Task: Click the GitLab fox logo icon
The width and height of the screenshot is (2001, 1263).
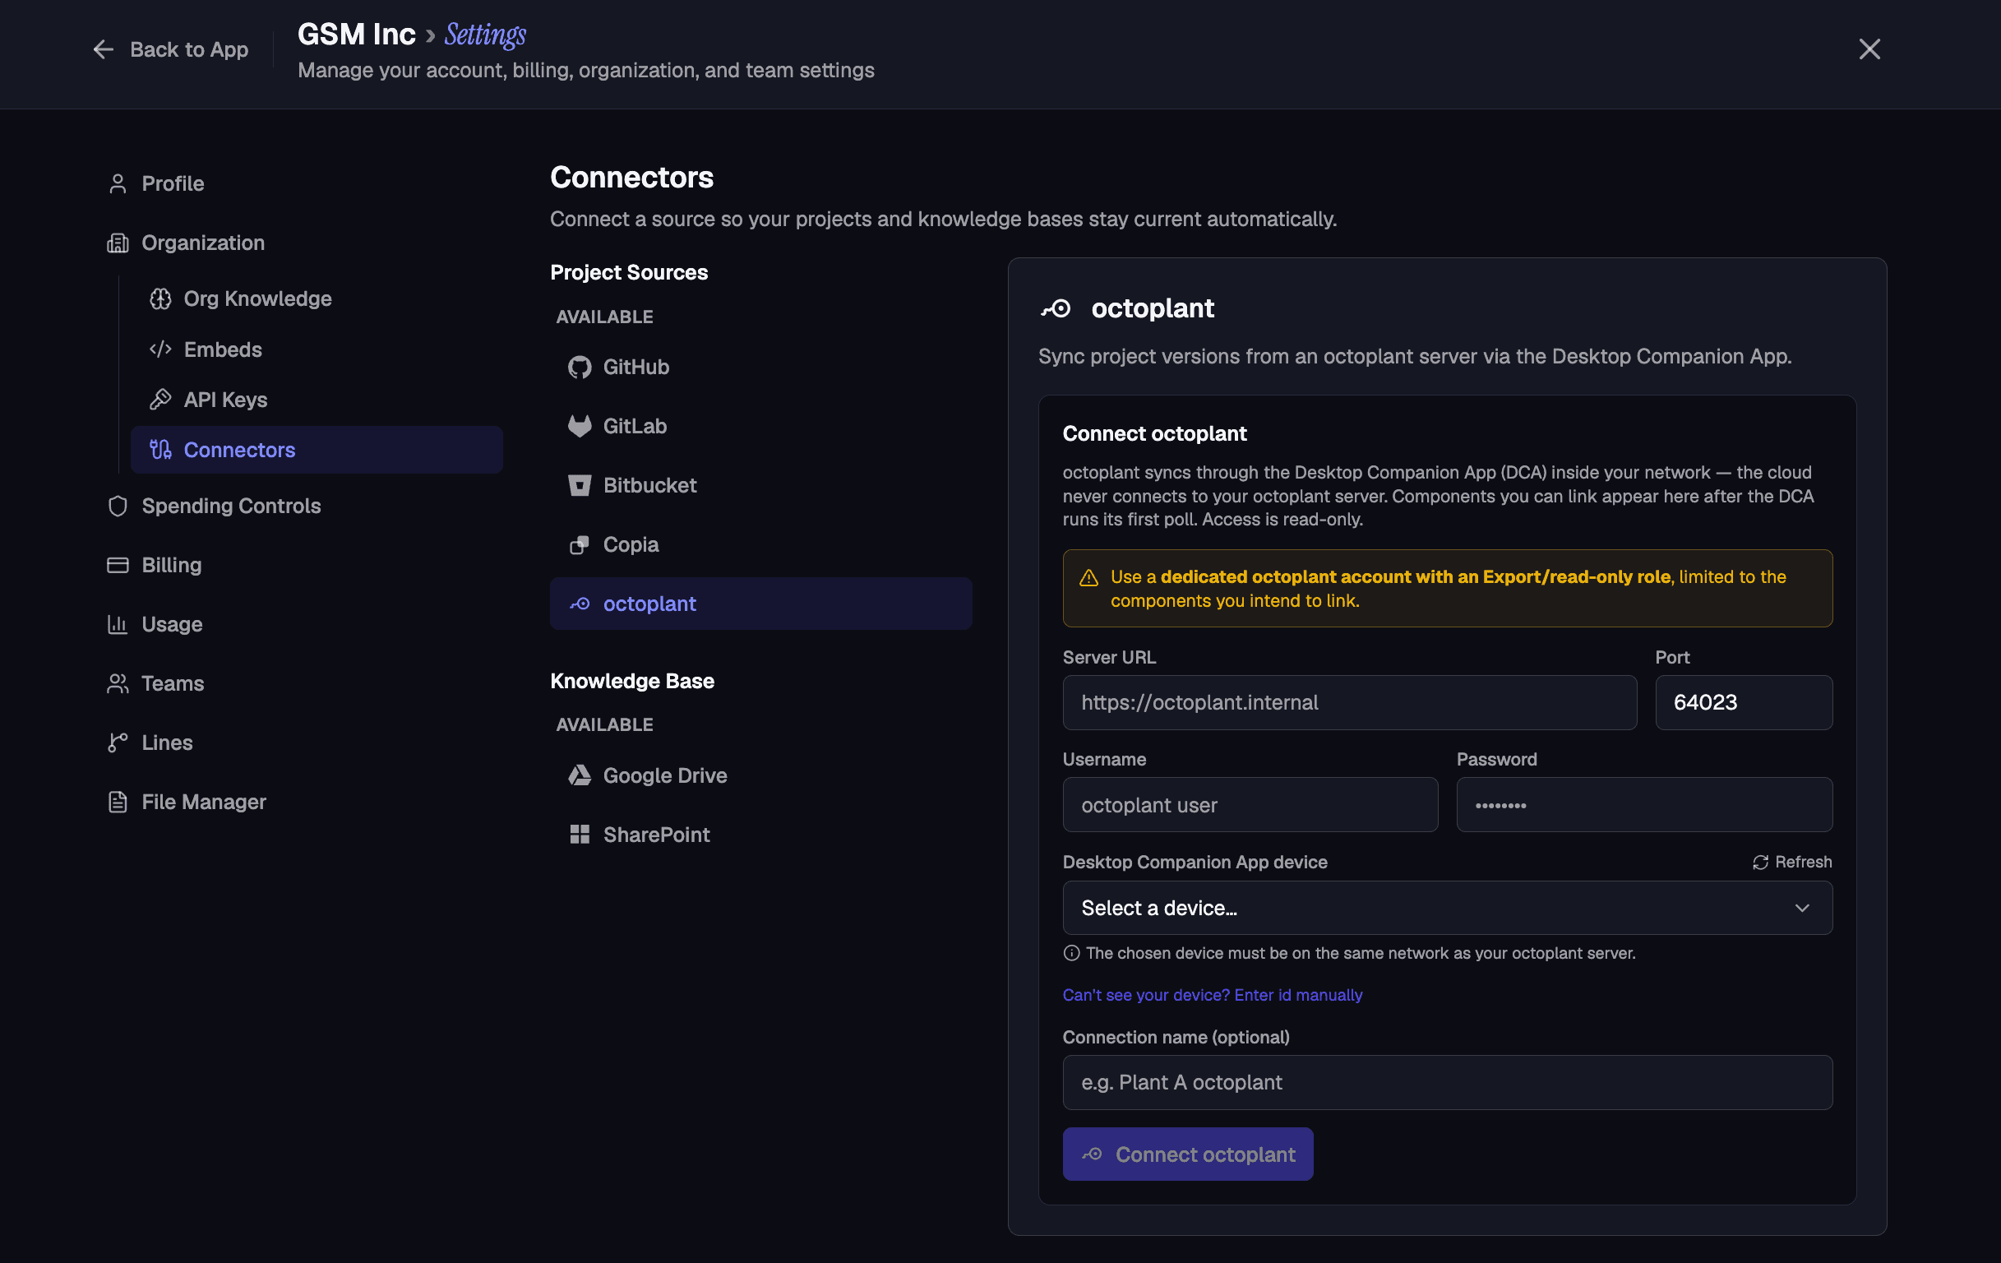Action: (x=580, y=426)
